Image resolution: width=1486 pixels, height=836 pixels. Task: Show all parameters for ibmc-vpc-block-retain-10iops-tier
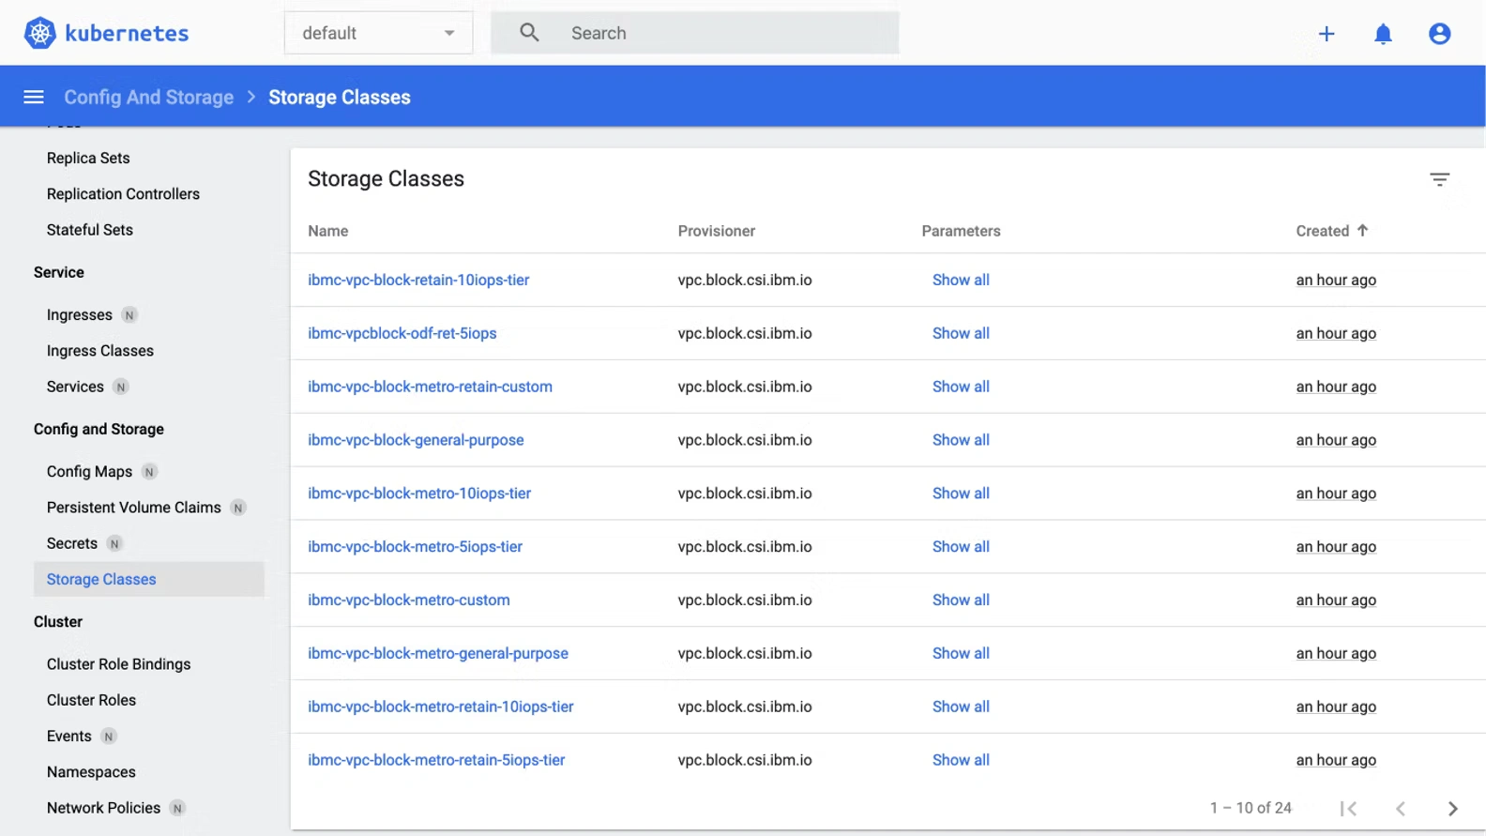[x=961, y=280]
